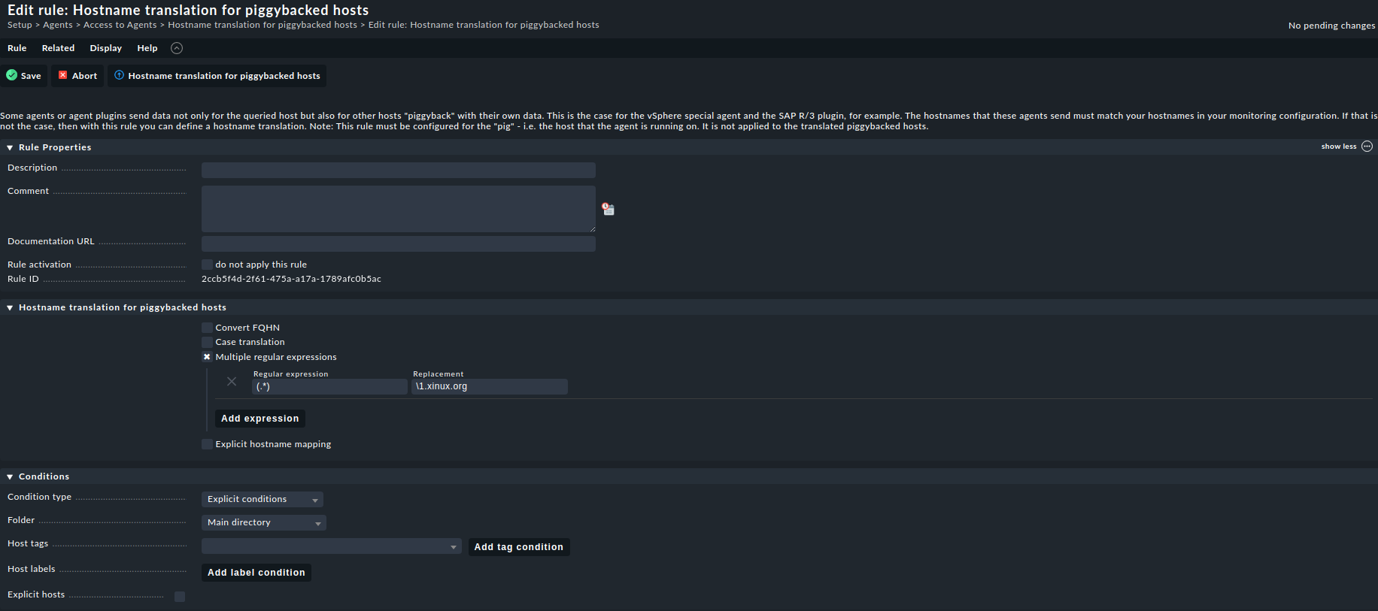Collapse the Rule Properties section
The image size is (1378, 611).
point(10,148)
